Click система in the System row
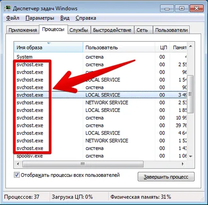The height and width of the screenshot is (205, 208). tap(94, 57)
